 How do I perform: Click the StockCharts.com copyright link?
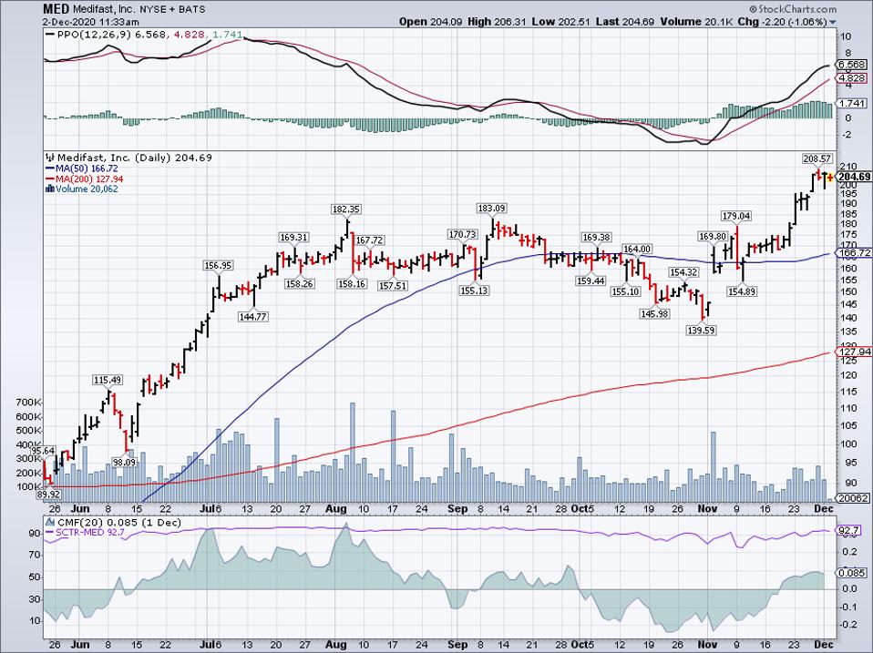pyautogui.click(x=793, y=9)
